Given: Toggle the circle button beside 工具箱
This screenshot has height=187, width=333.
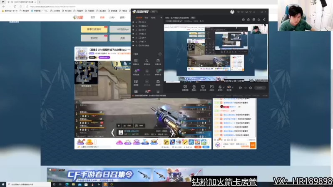Looking at the screenshot, I should 160,54.
